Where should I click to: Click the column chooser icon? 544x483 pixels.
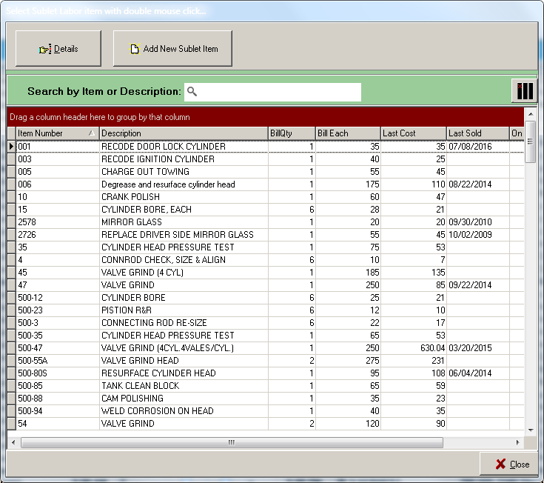click(x=524, y=91)
